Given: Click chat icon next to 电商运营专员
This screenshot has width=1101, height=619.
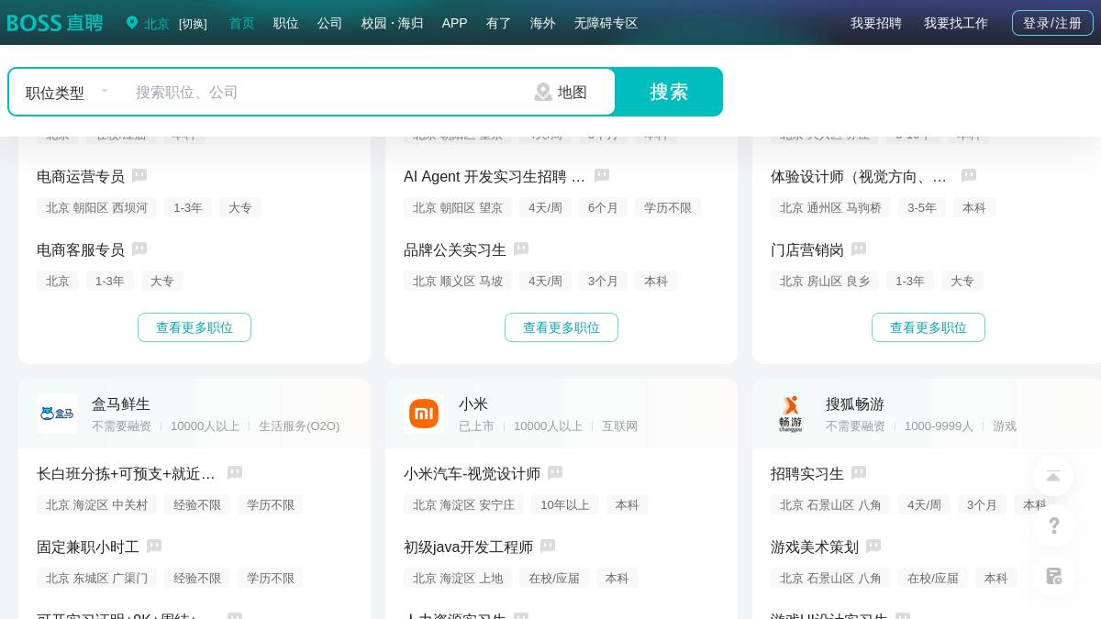Looking at the screenshot, I should [139, 176].
